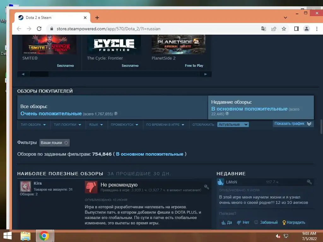Open Chrome tab search chevron

pos(285,18)
